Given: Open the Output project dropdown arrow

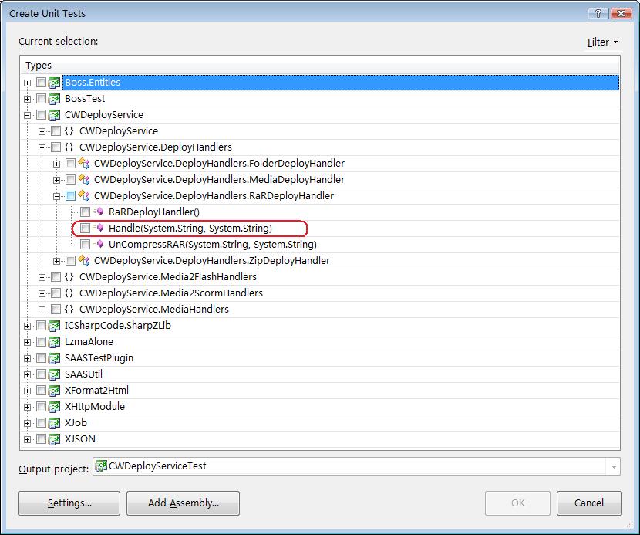Looking at the screenshot, I should (614, 467).
